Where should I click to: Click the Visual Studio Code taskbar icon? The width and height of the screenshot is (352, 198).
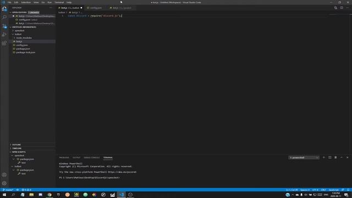click(121, 195)
